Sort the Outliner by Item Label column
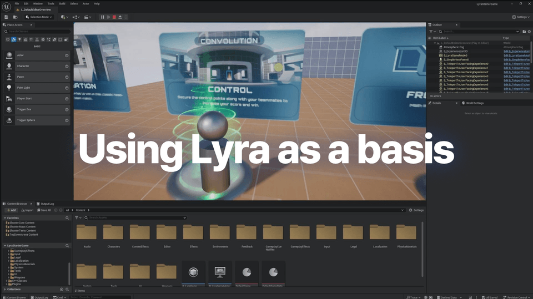Viewport: 533px width, 299px height. coord(440,38)
